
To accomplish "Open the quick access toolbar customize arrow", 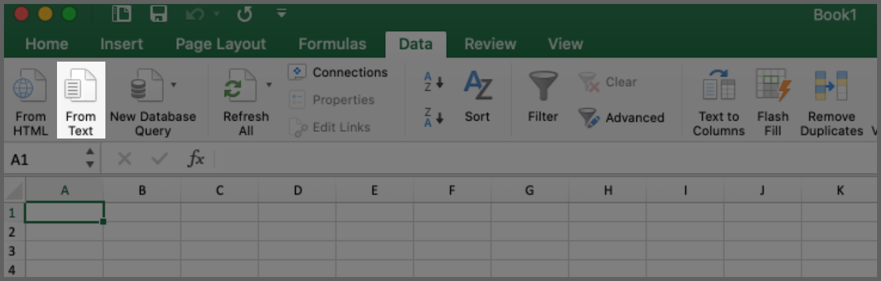I will [x=281, y=13].
